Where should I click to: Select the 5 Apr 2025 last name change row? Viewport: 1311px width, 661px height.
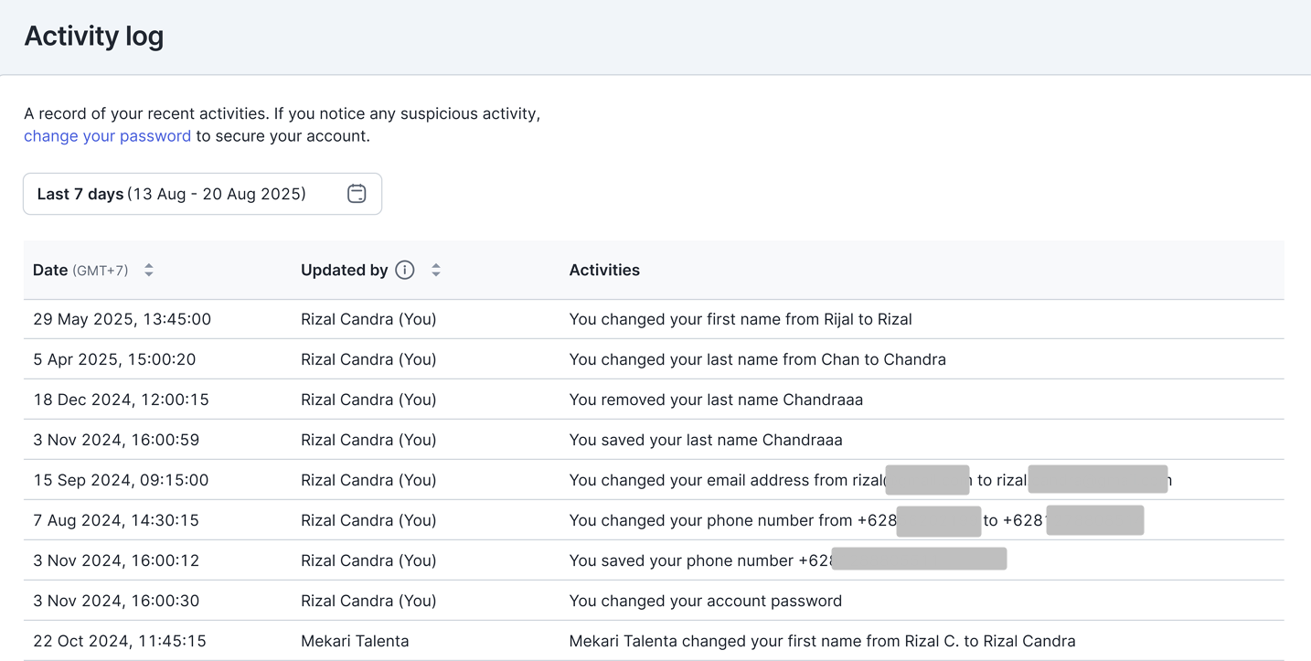(x=757, y=359)
